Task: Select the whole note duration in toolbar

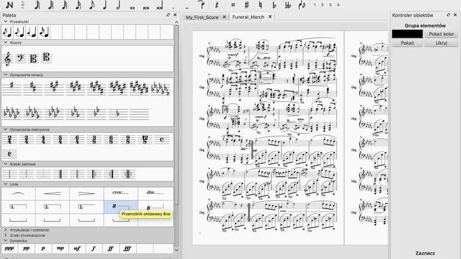Action: pos(132,8)
